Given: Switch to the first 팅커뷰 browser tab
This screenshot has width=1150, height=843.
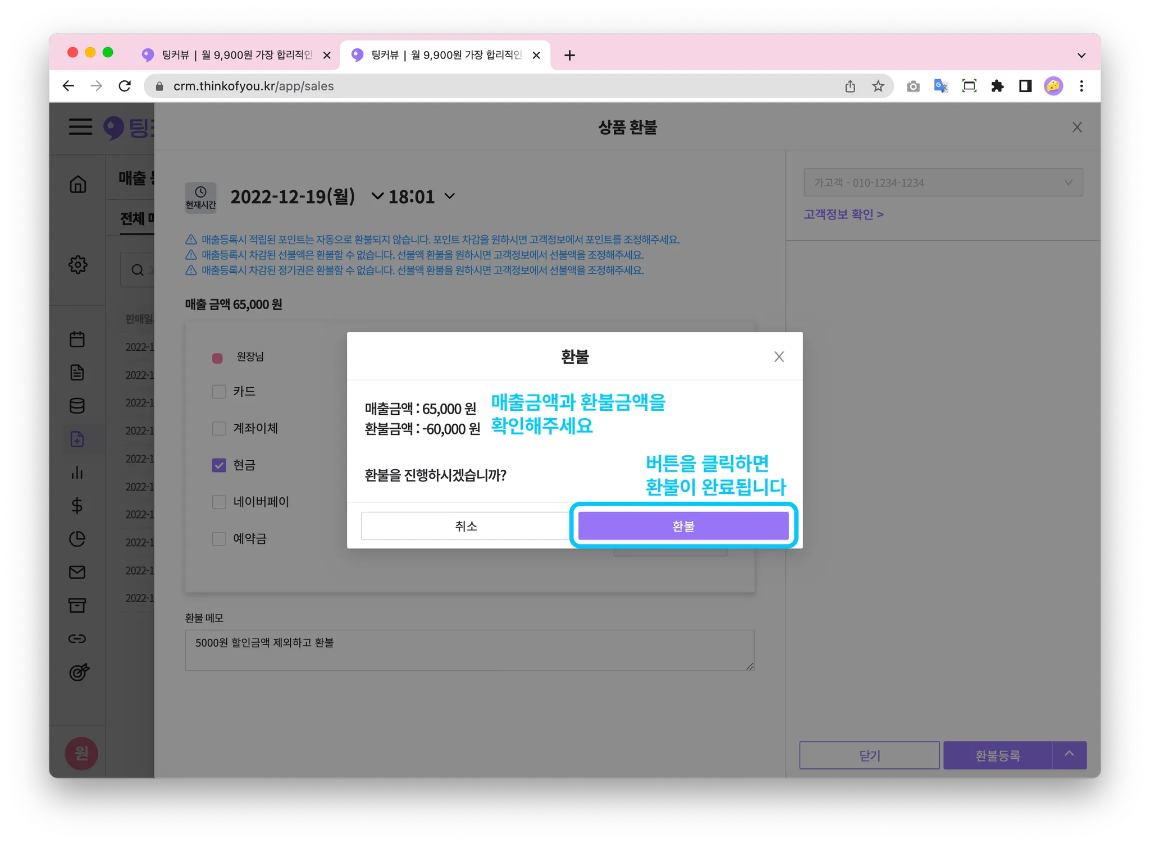Looking at the screenshot, I should (236, 55).
